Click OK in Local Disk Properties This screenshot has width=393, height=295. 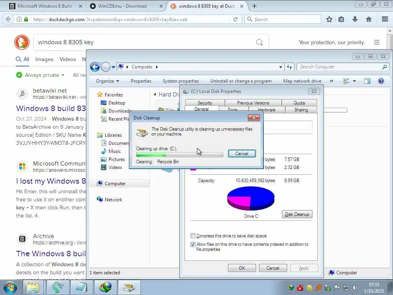tap(242, 268)
